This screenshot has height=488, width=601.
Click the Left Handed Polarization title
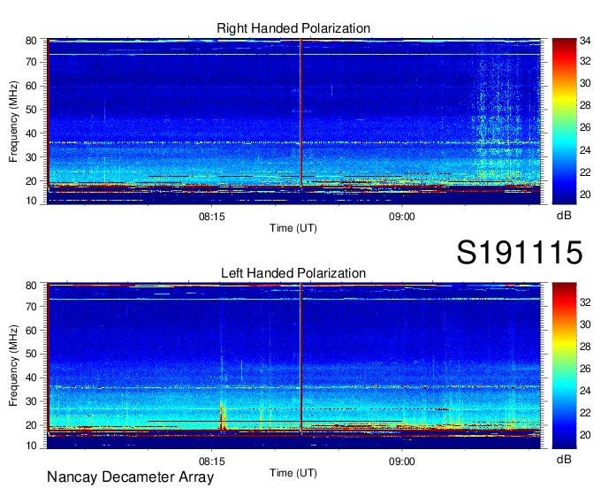coord(293,273)
